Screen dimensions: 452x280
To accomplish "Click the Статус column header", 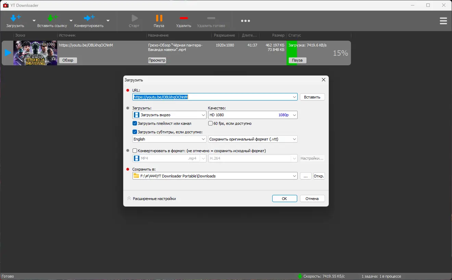I will pyautogui.click(x=295, y=35).
